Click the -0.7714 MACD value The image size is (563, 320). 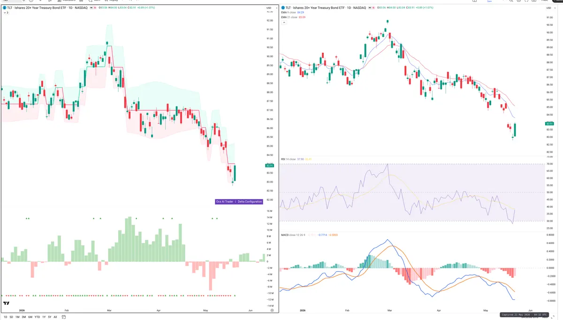point(322,235)
